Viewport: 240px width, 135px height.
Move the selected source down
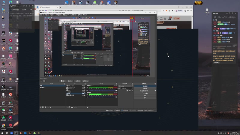[77, 107]
